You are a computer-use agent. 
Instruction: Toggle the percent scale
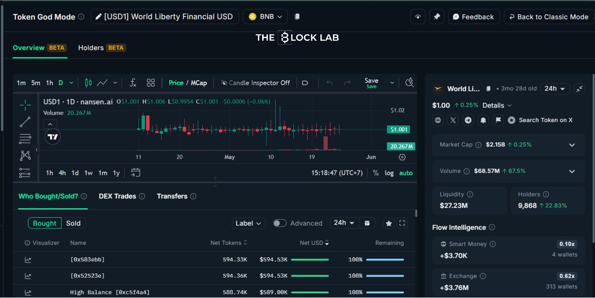click(x=376, y=173)
